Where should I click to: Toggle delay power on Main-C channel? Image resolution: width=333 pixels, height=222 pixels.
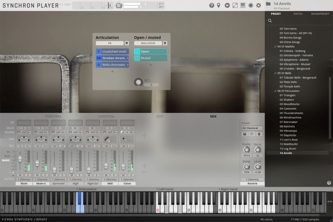[x=36, y=128]
